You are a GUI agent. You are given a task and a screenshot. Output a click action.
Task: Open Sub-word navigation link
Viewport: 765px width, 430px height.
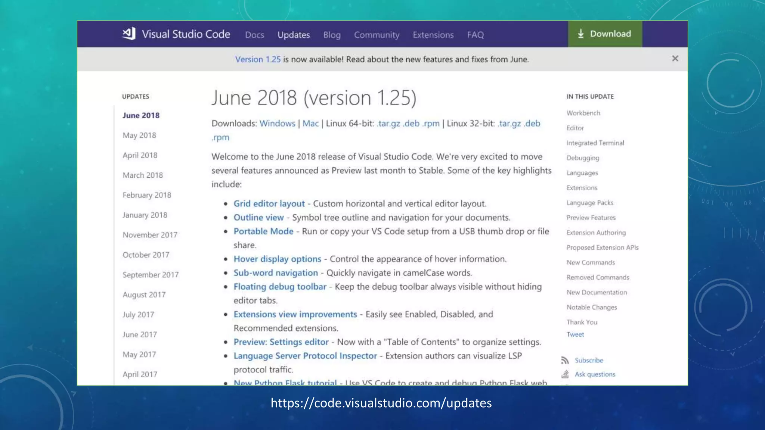[276, 273]
